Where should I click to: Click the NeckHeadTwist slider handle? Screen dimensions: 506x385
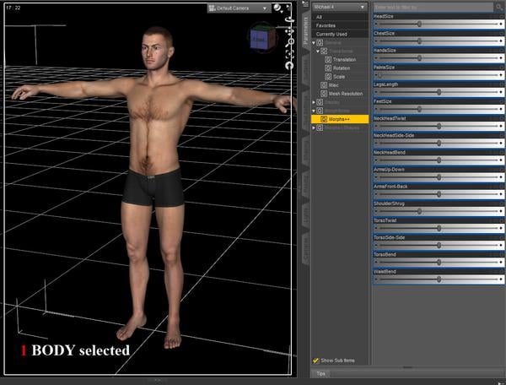pyautogui.click(x=439, y=126)
